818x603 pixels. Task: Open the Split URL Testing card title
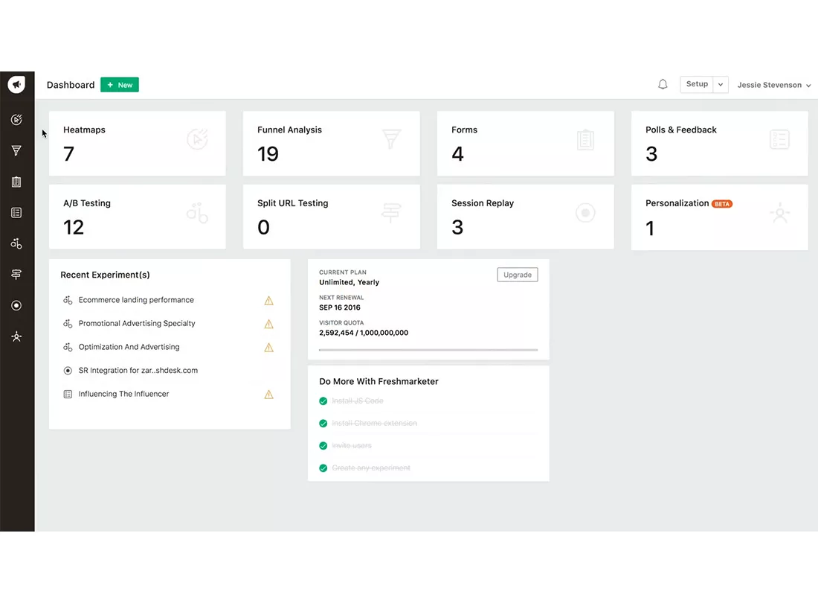coord(293,203)
